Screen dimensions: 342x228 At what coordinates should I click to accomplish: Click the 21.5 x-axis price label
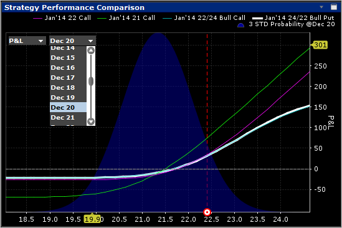point(165,219)
